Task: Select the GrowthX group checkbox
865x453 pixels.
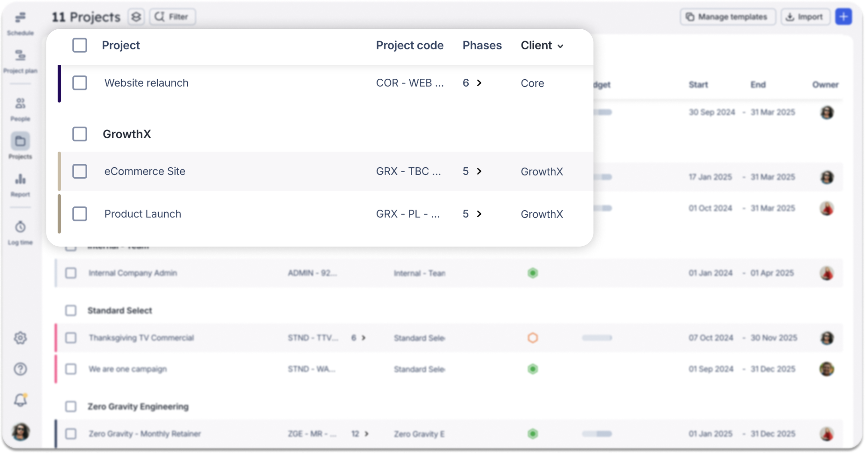Action: click(80, 134)
